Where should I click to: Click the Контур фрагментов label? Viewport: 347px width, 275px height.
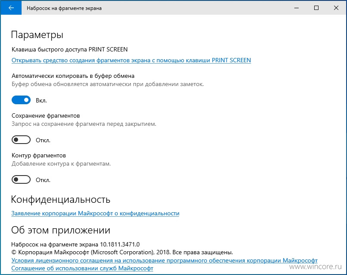tap(39, 156)
